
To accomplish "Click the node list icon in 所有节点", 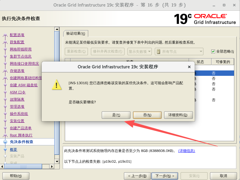I will (159, 51).
